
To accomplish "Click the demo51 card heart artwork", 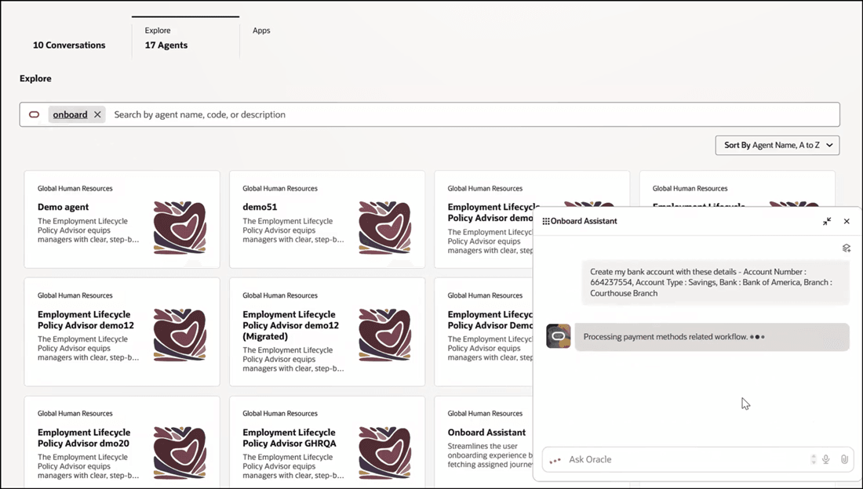I will click(384, 228).
